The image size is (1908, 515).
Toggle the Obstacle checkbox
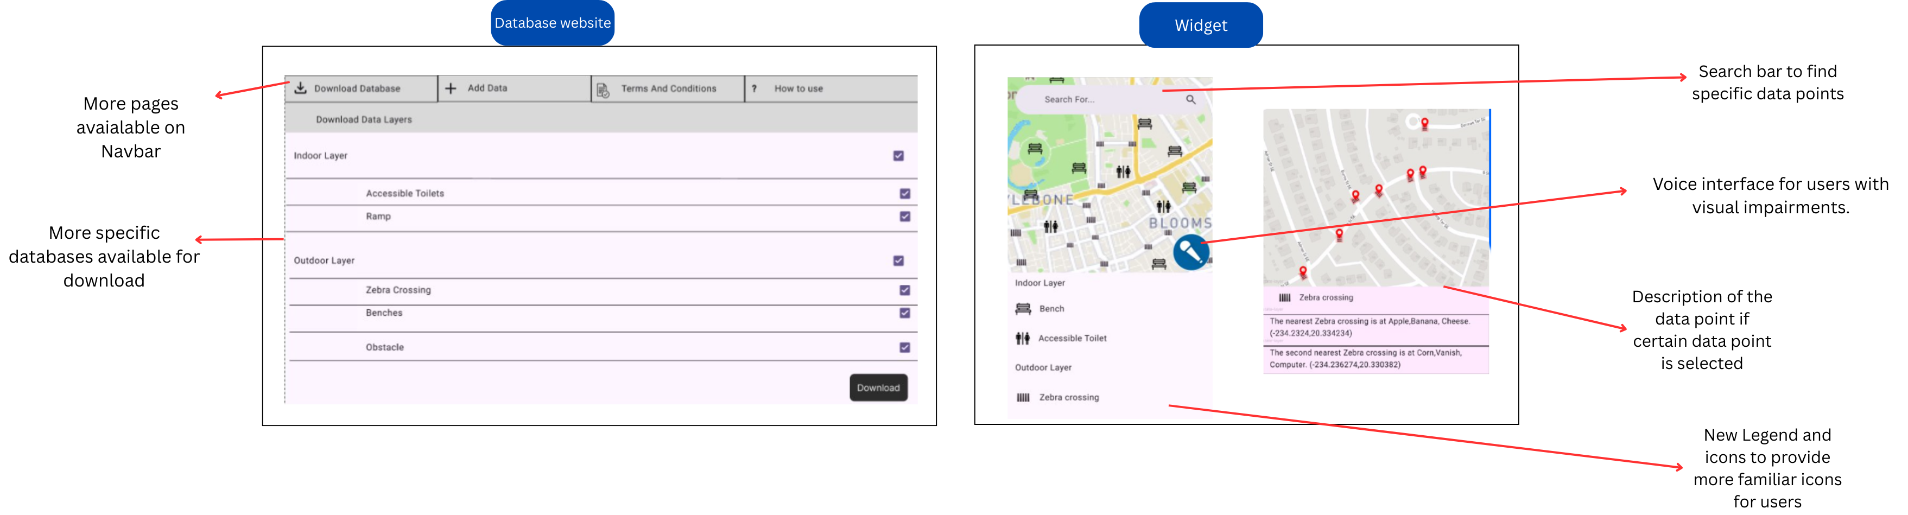(x=904, y=347)
